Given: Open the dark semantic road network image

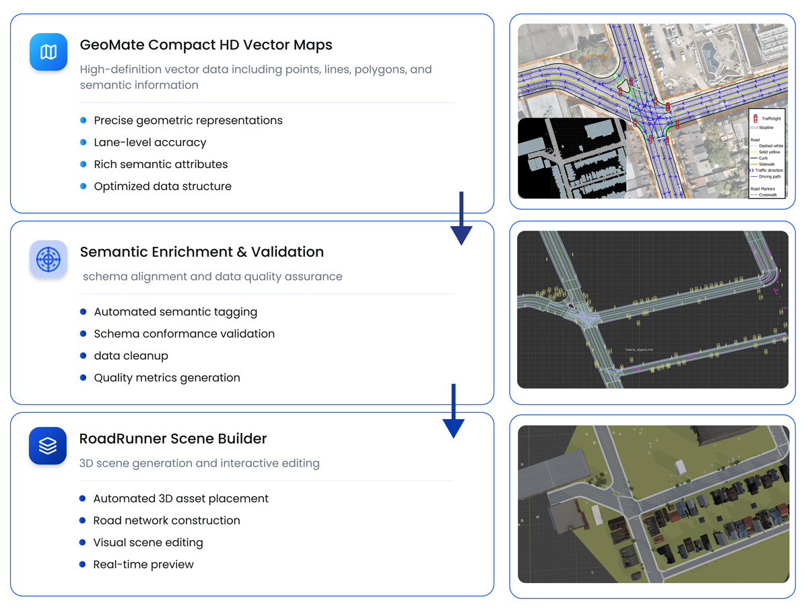Looking at the screenshot, I should pos(652,309).
